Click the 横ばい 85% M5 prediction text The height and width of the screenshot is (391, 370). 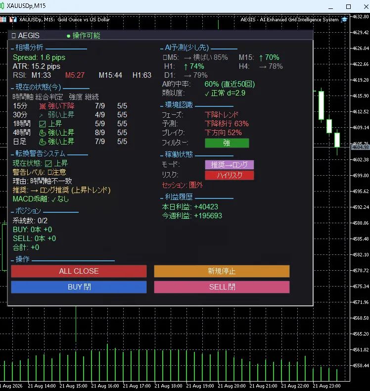[211, 57]
